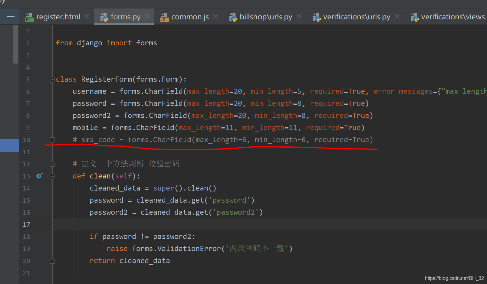This screenshot has height=284, width=487.
Task: Close the register.html tab
Action: click(x=87, y=16)
